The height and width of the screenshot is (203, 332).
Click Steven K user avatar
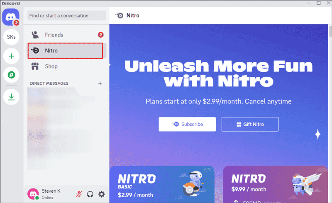[x=33, y=194]
